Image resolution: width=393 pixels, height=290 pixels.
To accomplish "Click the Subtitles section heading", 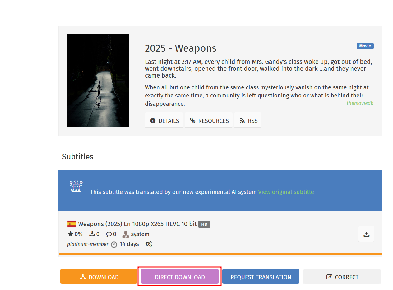I will pos(78,157).
